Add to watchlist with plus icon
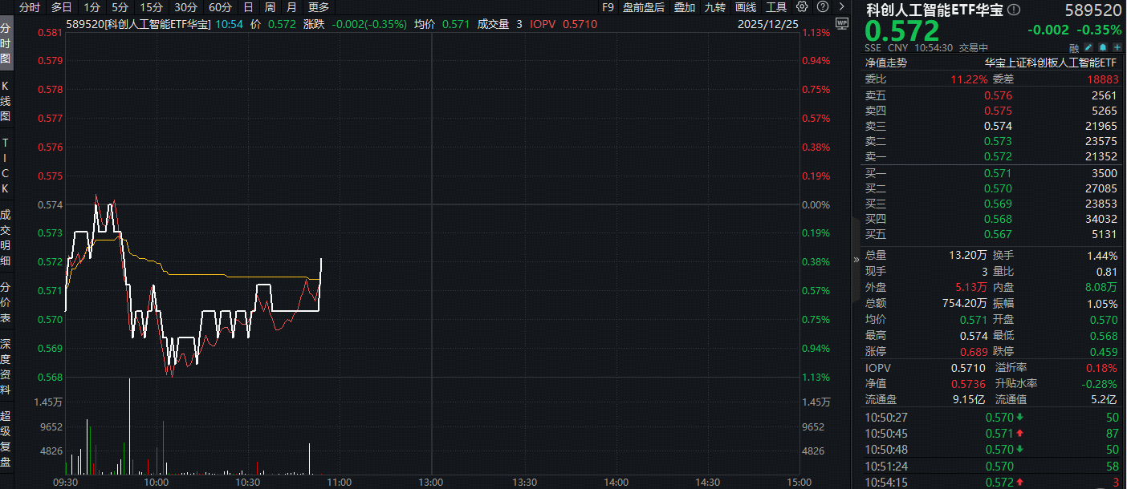Screen dimensions: 1127x489 click(x=1117, y=48)
